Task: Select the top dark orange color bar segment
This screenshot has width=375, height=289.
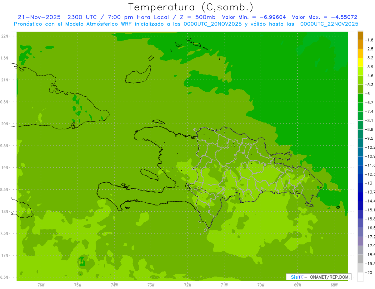Action: 360,36
